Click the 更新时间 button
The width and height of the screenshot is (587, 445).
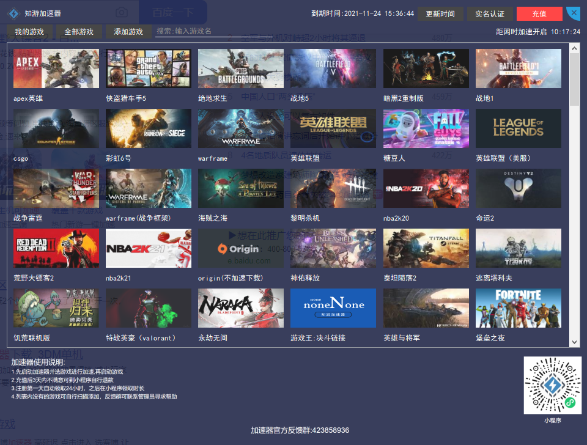[x=440, y=14]
